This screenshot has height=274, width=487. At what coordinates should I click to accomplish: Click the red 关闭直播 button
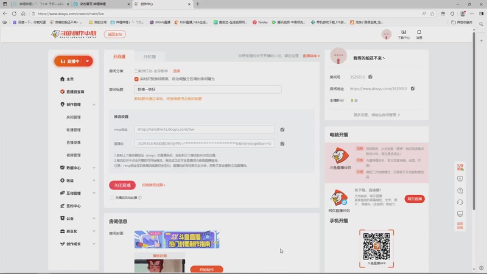122,185
